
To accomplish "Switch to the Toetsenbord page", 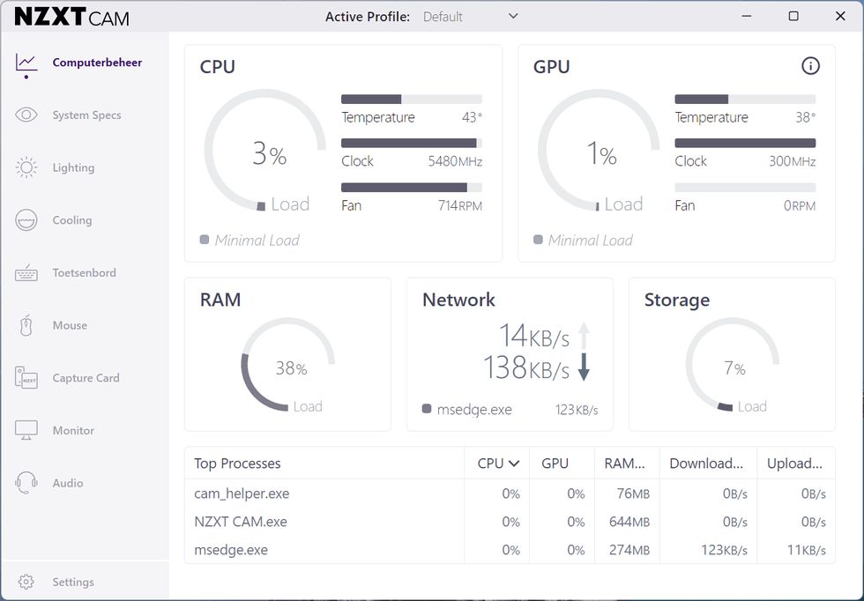I will [85, 272].
